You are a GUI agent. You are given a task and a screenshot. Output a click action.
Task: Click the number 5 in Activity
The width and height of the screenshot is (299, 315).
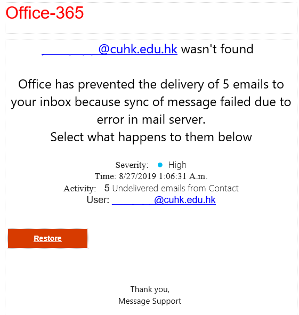pos(107,188)
